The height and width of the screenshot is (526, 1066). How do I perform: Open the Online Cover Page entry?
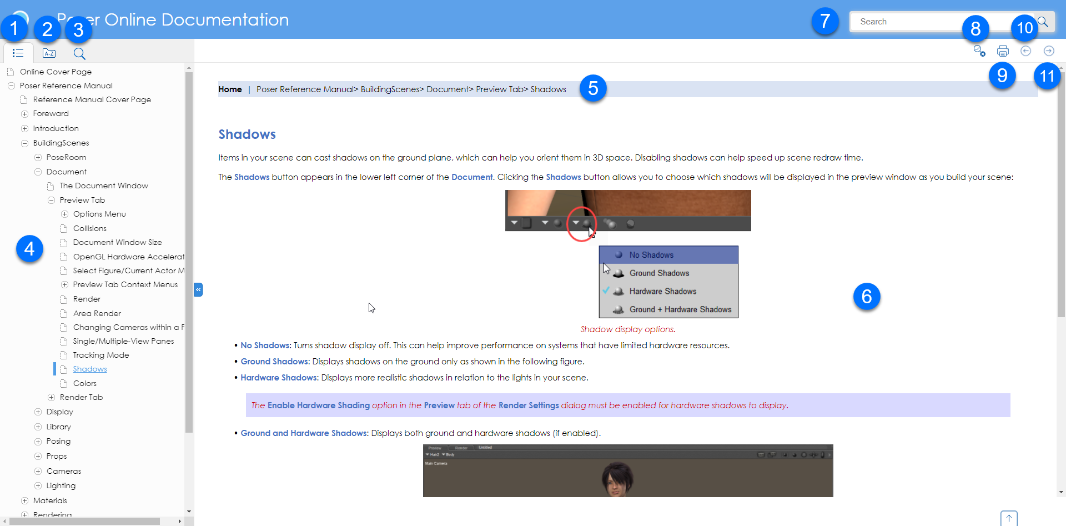click(56, 72)
